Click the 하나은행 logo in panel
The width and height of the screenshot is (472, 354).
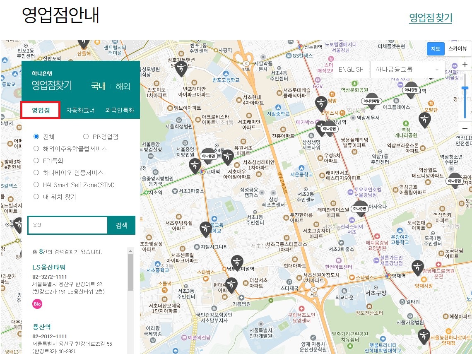click(x=42, y=73)
